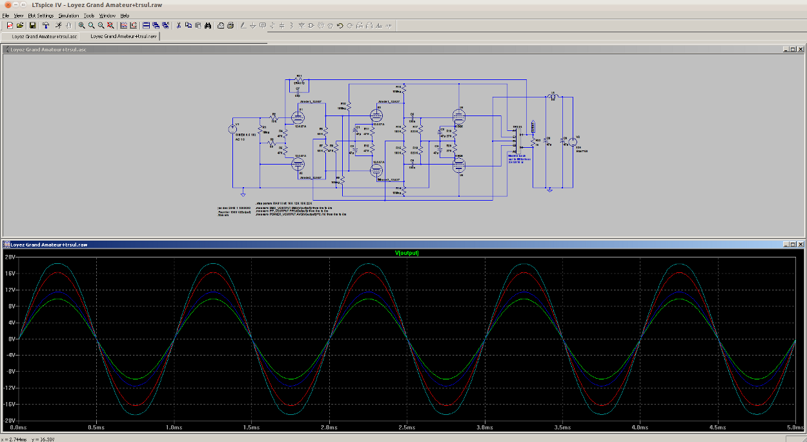Close the waveform plot sub-window

[801, 245]
